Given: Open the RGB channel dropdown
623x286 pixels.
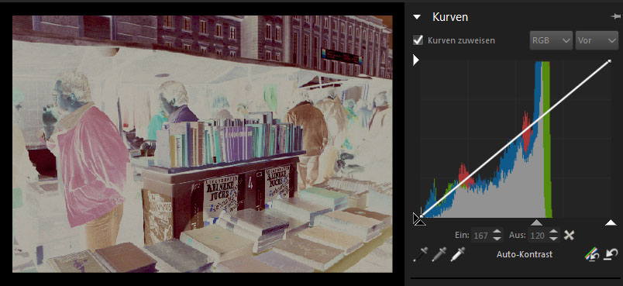Looking at the screenshot, I should click(x=551, y=40).
